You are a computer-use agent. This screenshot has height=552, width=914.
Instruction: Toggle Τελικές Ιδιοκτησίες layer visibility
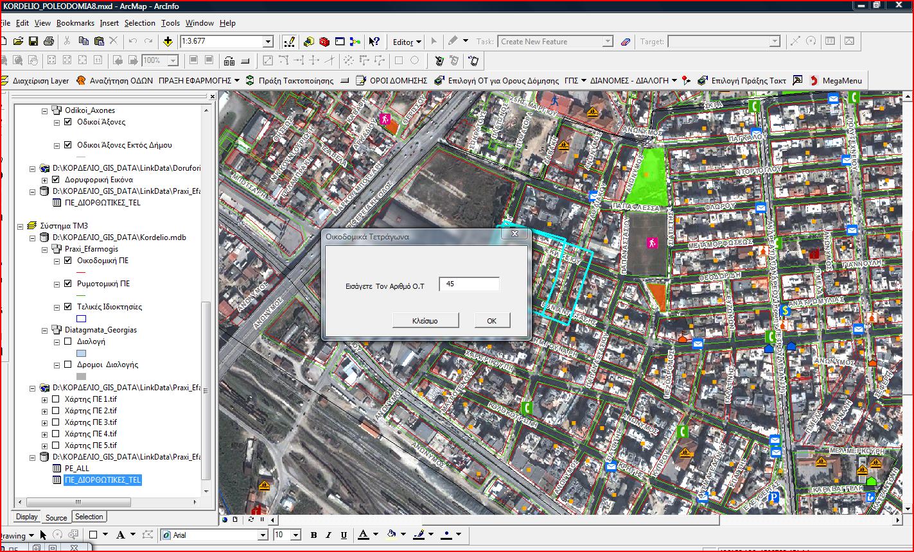click(67, 307)
